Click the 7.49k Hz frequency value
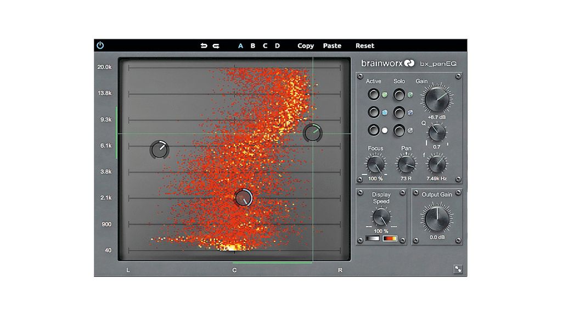562x316 pixels. click(436, 178)
